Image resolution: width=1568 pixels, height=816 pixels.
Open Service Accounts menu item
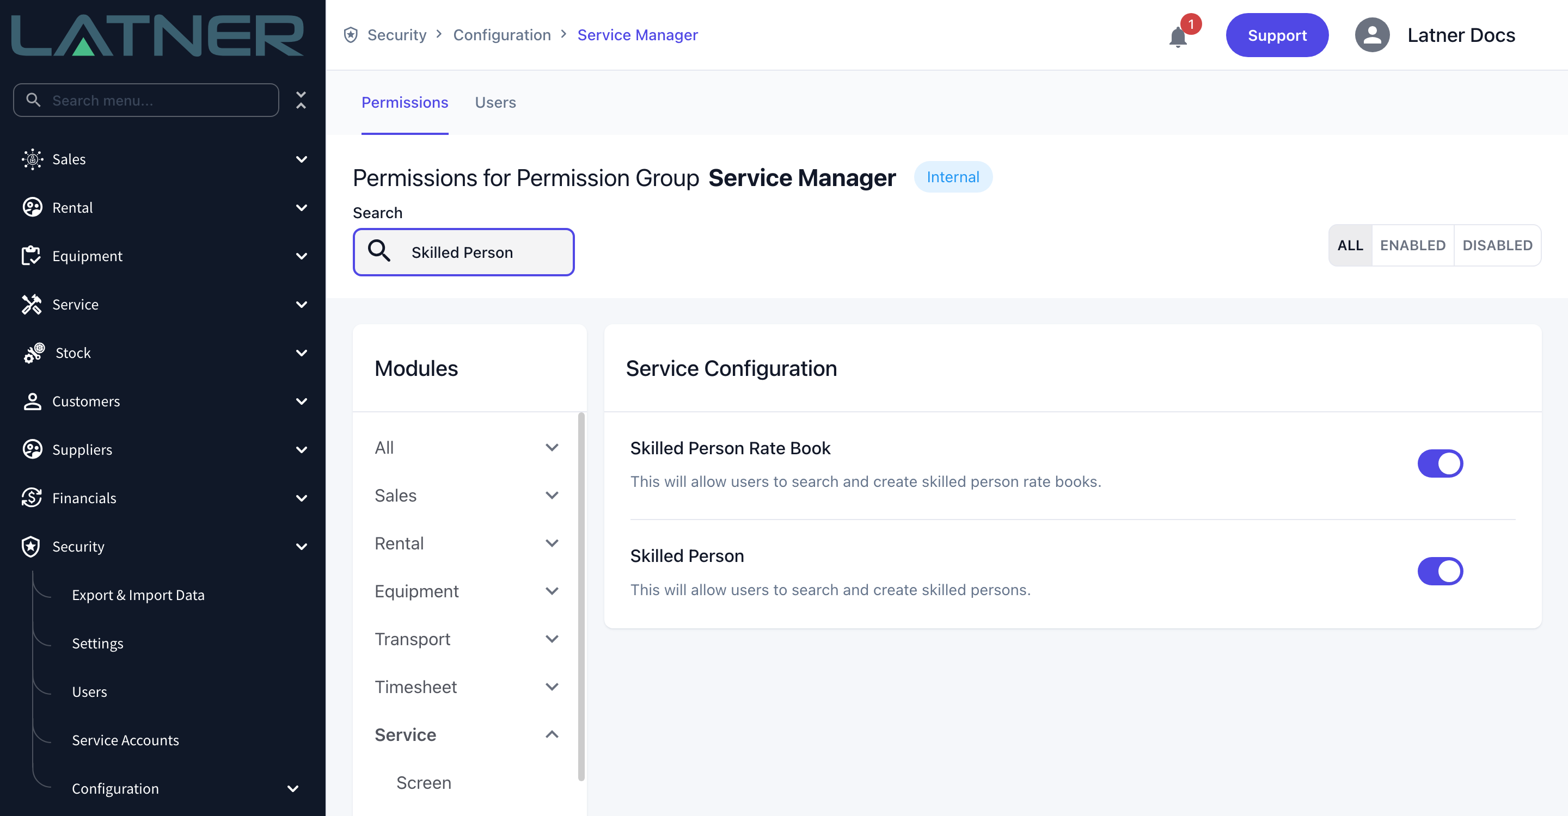pos(125,740)
